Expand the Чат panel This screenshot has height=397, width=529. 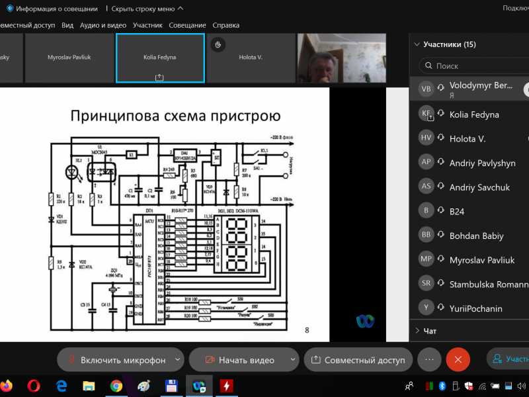pyautogui.click(x=417, y=331)
